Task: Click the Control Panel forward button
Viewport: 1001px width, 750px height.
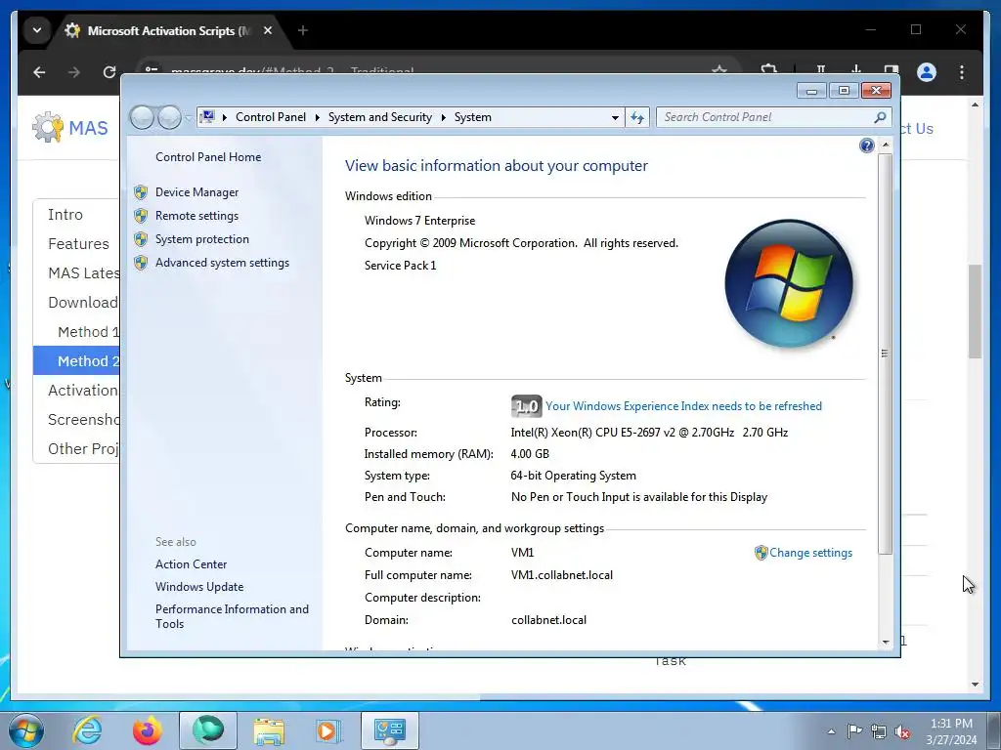Action: coord(169,117)
